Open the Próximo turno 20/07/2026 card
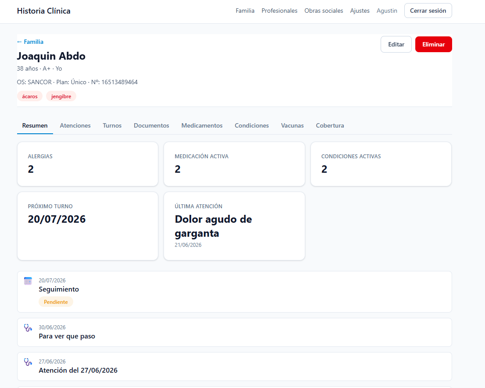 click(x=88, y=226)
